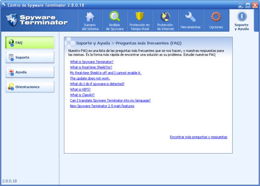Screen dimensions: 260x186
Task: Open the "What is HIPS?" link
Action: pos(80,89)
